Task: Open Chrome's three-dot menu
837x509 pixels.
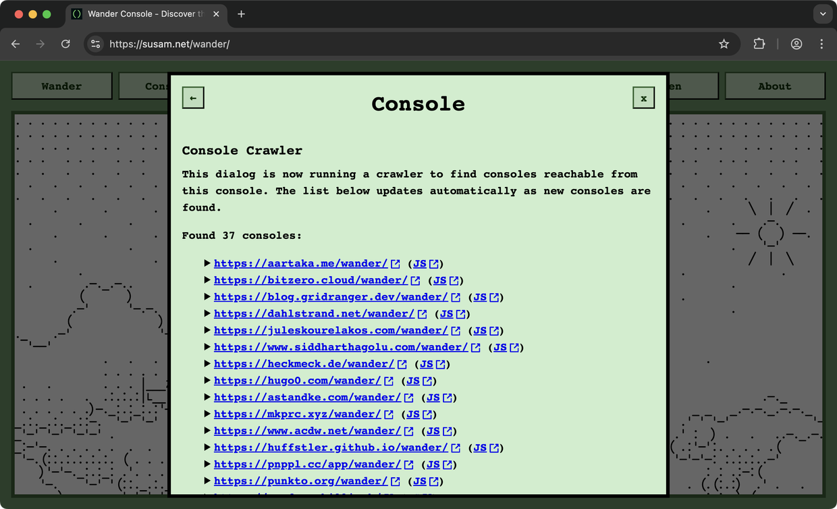Action: 821,44
